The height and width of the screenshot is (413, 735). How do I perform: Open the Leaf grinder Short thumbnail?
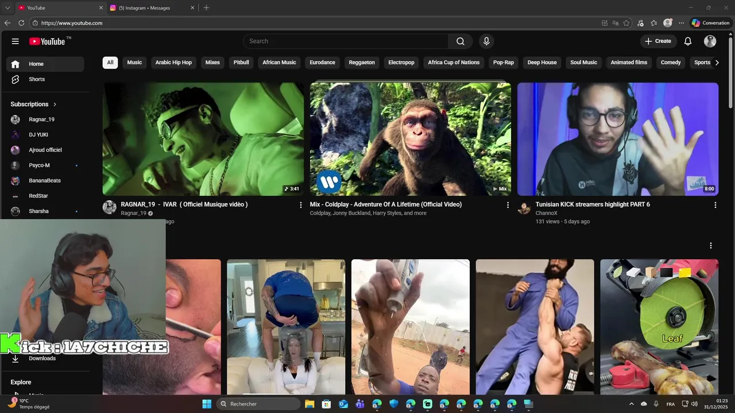coord(659,327)
